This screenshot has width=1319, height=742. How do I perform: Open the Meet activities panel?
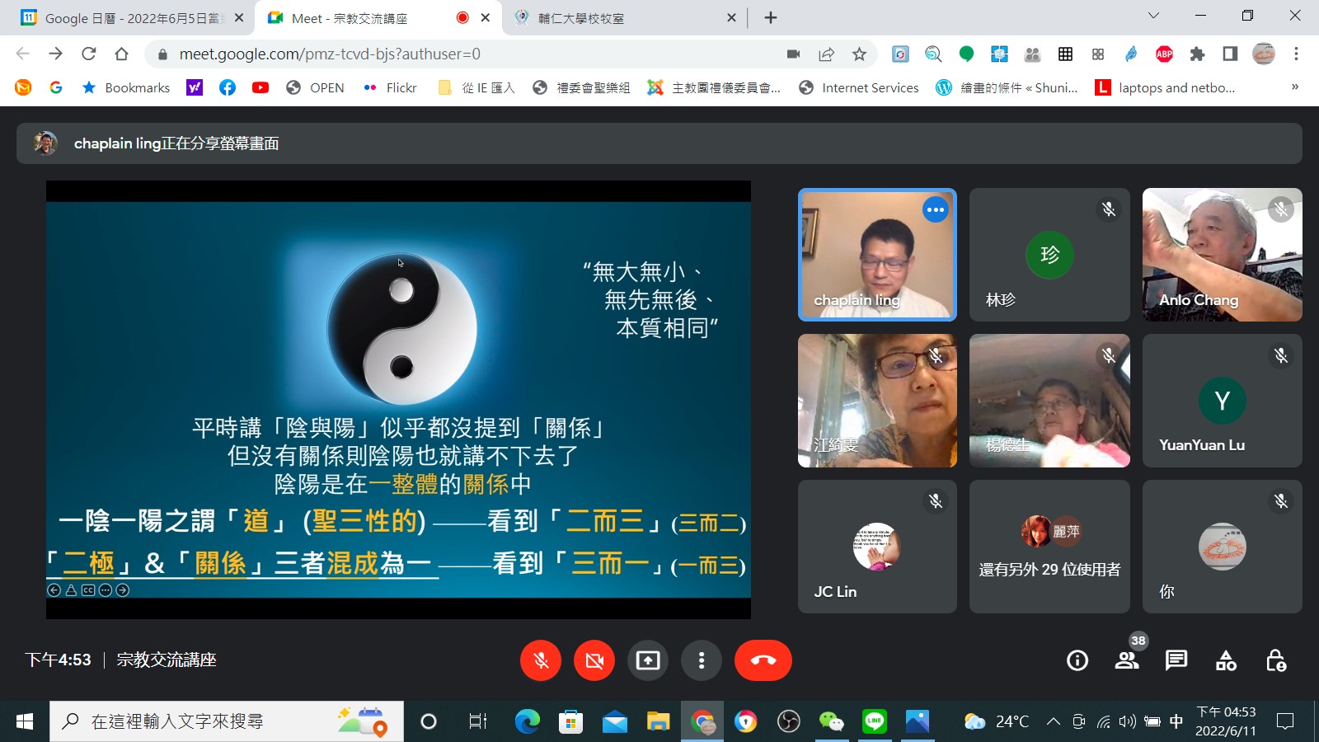pyautogui.click(x=1226, y=660)
